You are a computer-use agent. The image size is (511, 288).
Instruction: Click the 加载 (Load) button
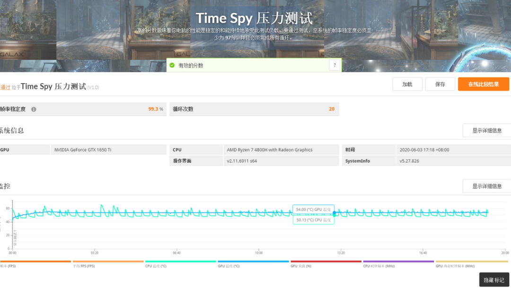coord(407,84)
